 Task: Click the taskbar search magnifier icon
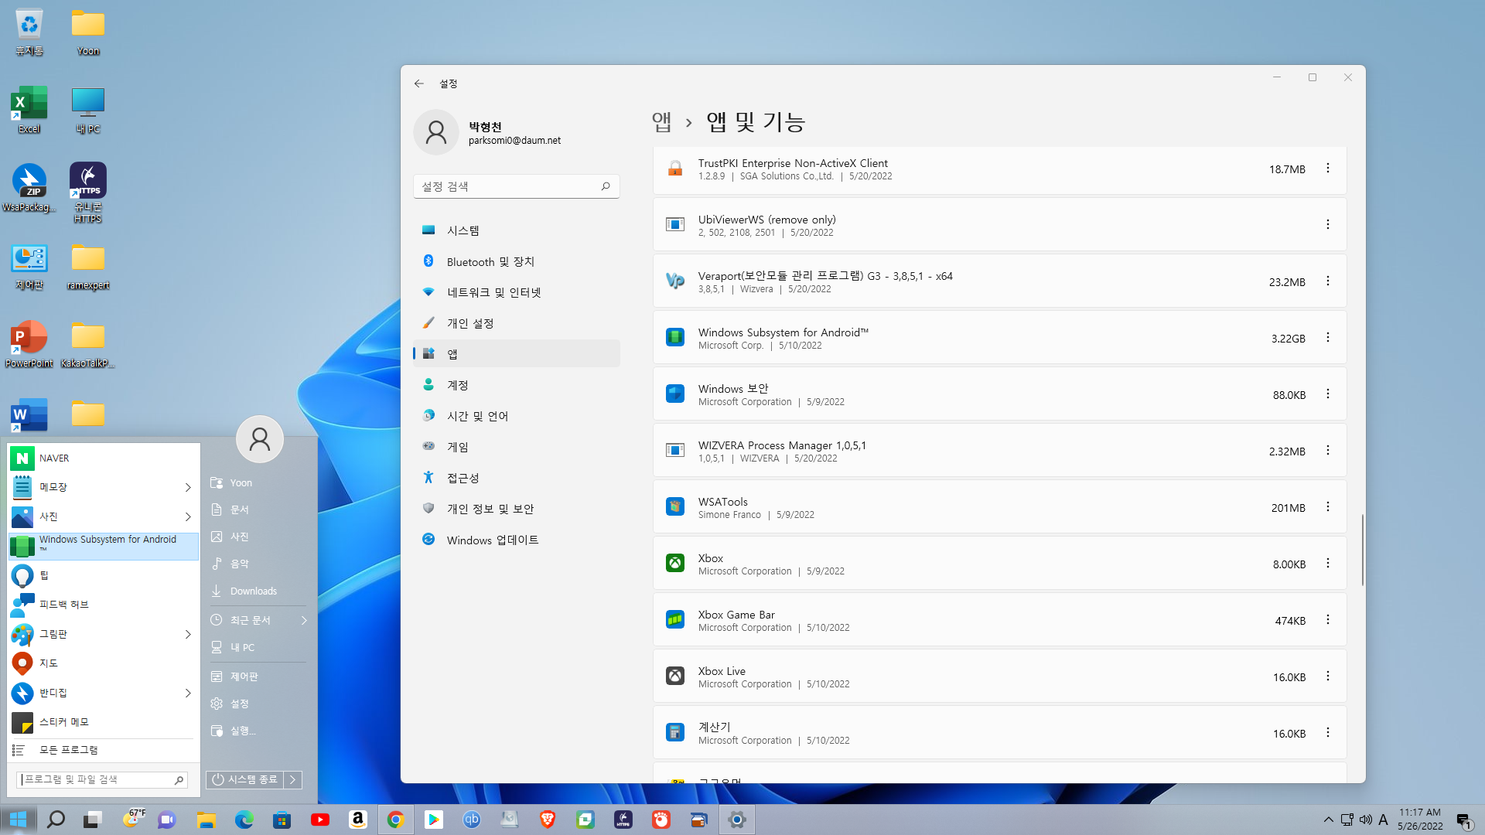[x=56, y=820]
